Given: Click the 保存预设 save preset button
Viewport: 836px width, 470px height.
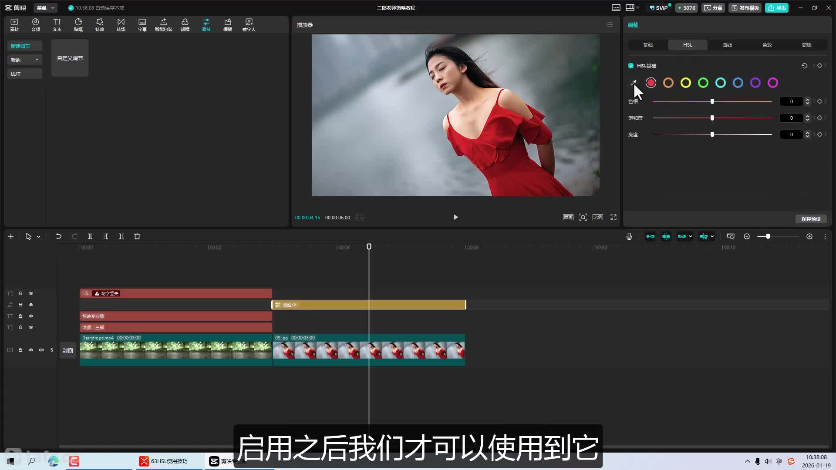Looking at the screenshot, I should click(811, 219).
